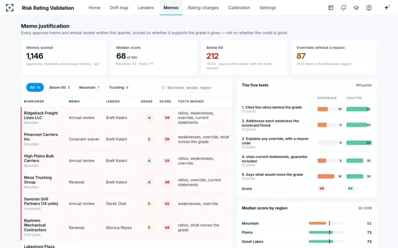Click the Plains region median score bar

[x=326, y=232]
